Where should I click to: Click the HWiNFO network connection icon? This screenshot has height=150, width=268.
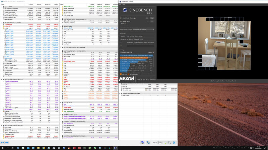[148, 143]
